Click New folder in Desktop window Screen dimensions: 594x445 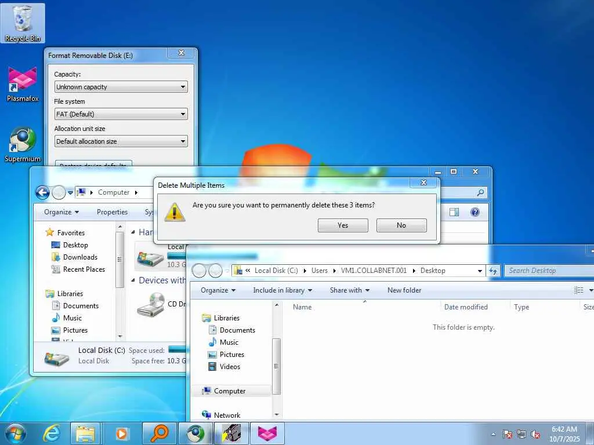[x=404, y=290]
